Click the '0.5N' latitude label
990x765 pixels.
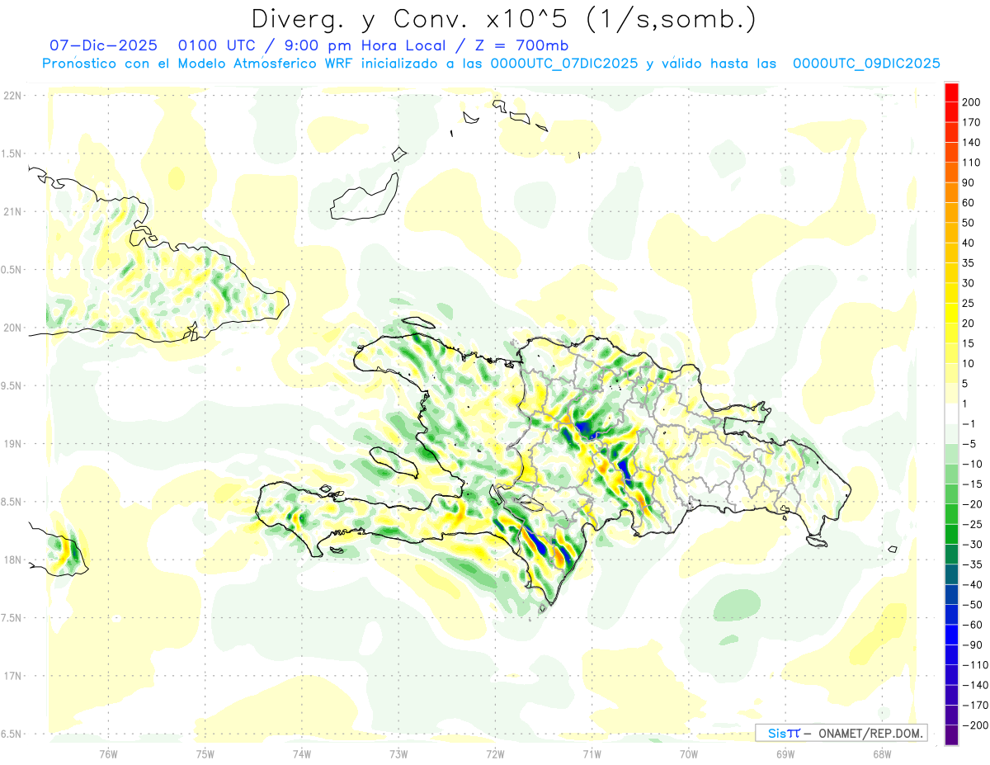(12, 270)
